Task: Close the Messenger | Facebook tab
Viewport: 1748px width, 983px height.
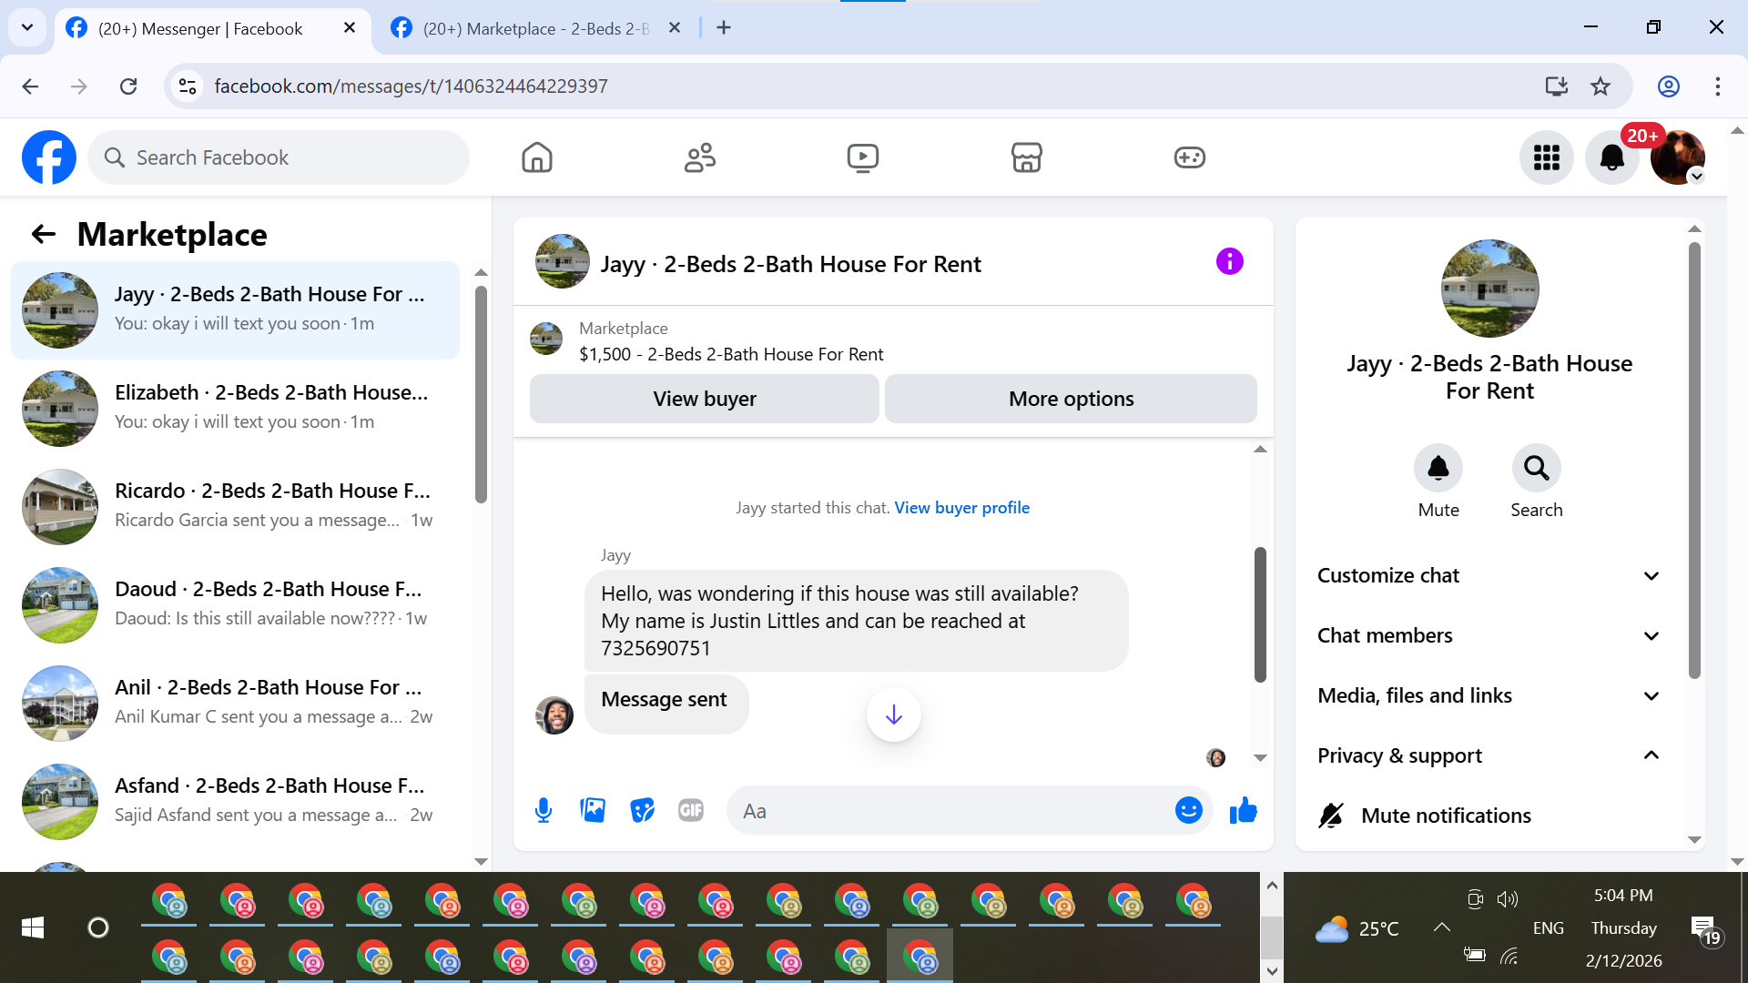Action: click(350, 28)
